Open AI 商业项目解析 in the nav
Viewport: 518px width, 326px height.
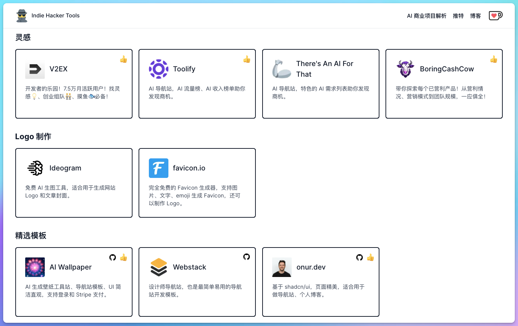426,16
